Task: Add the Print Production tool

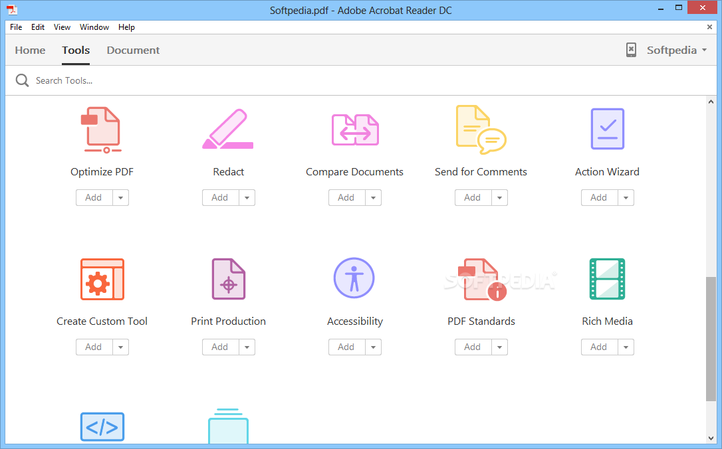Action: 220,347
